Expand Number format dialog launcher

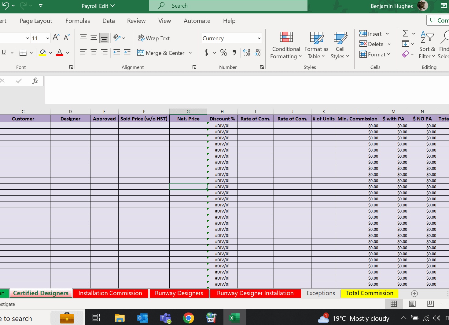262,67
